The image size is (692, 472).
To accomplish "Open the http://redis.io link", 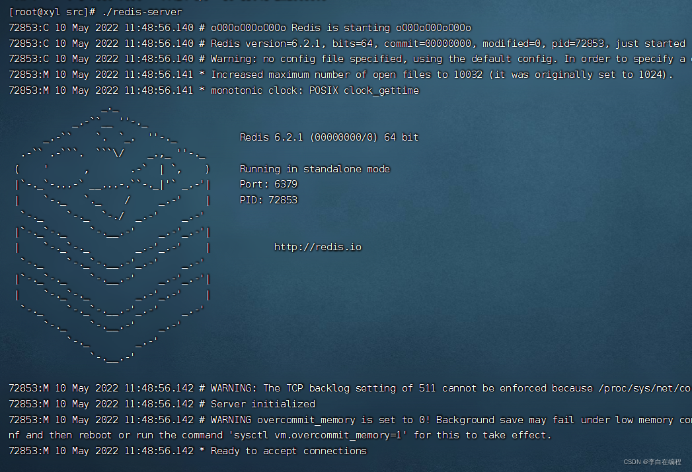I will (318, 247).
